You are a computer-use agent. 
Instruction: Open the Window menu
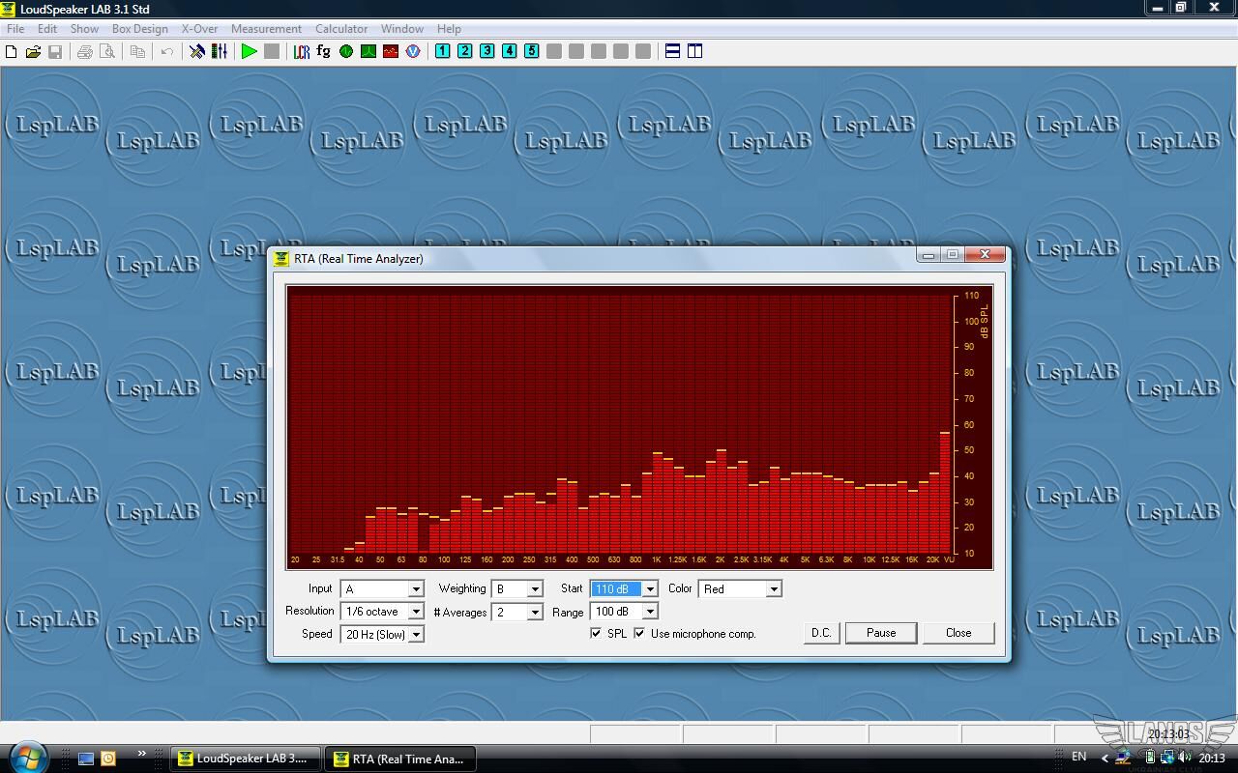pos(402,29)
